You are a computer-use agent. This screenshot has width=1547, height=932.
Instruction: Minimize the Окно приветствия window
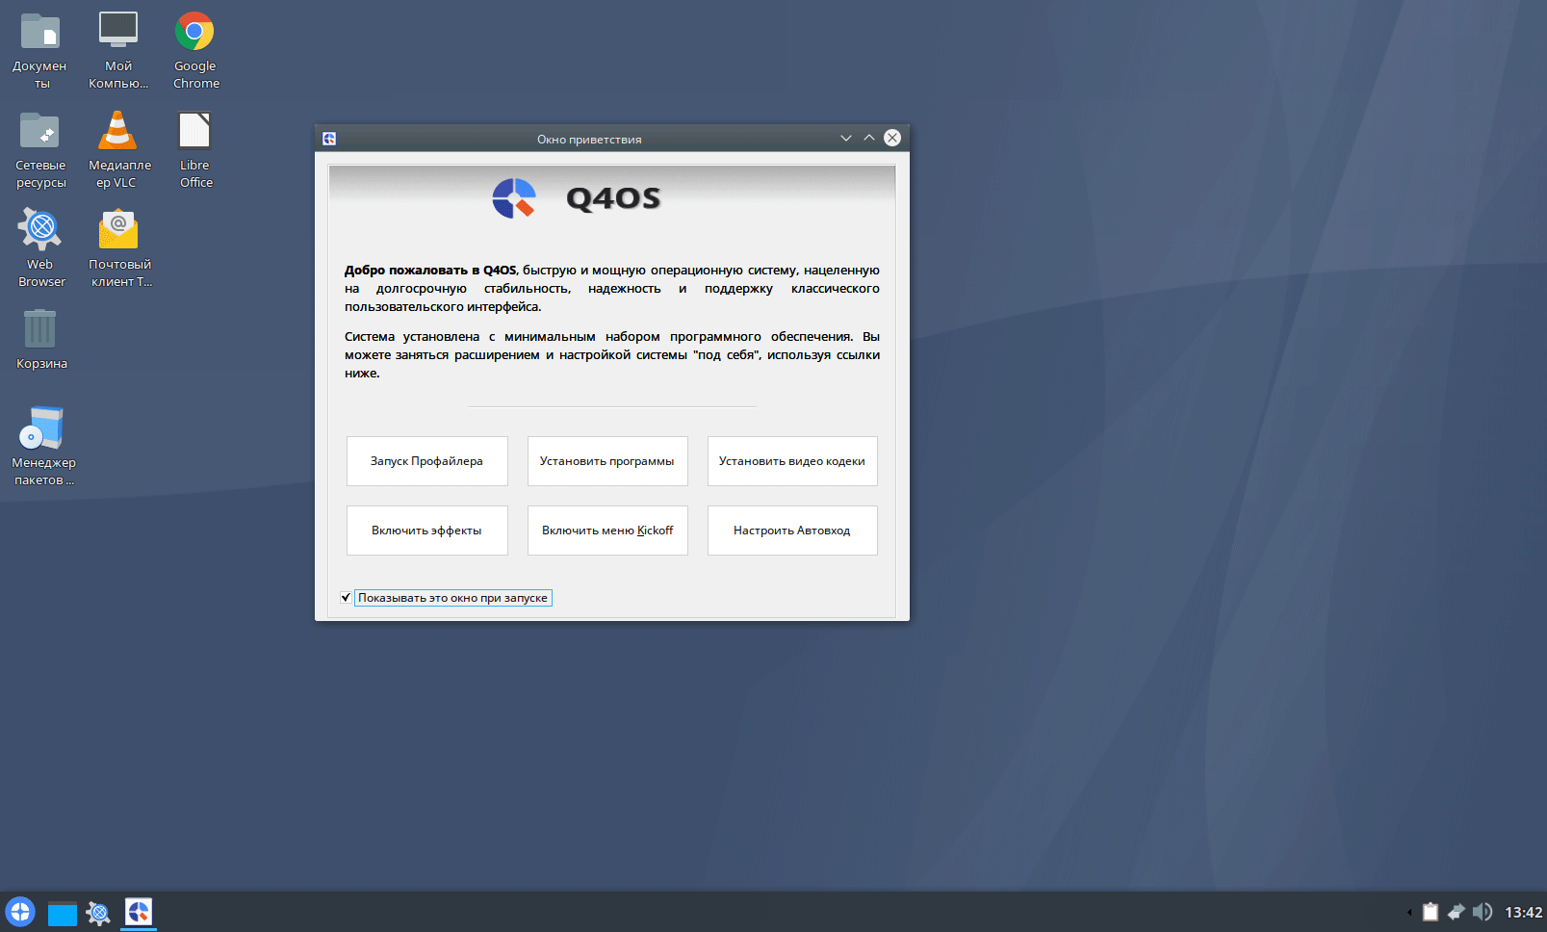pyautogui.click(x=846, y=138)
